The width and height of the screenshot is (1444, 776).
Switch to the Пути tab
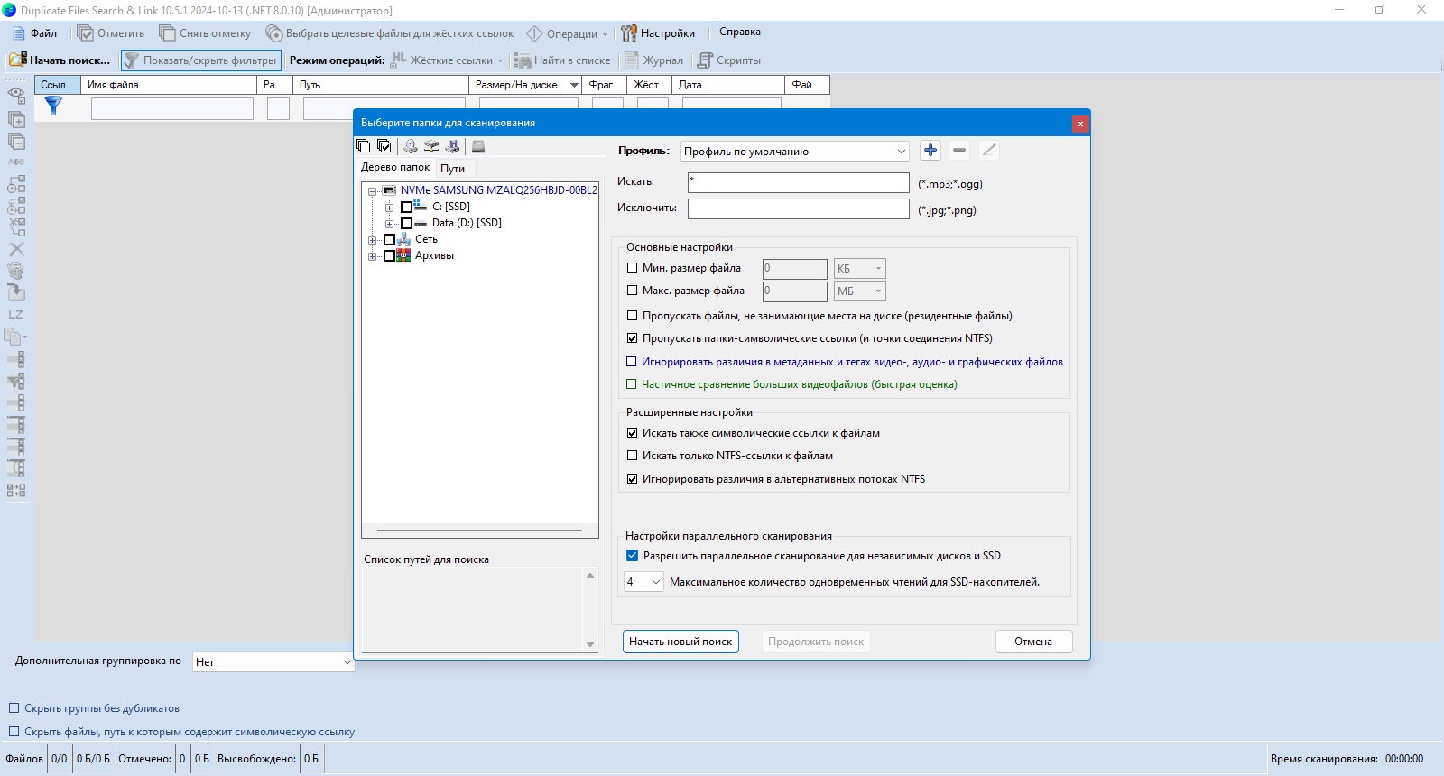(453, 169)
